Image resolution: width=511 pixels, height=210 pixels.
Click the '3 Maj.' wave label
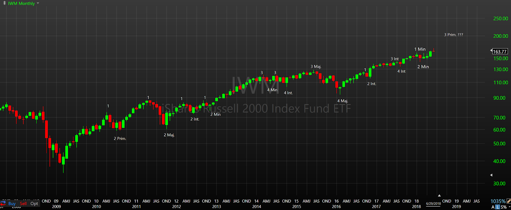pos(316,67)
